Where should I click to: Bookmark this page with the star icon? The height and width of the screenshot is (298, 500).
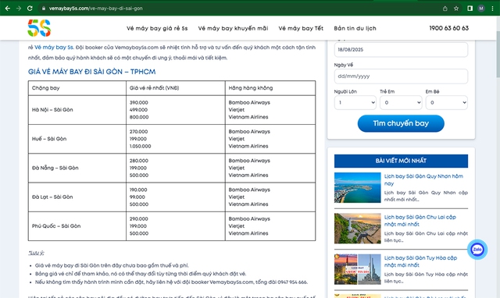click(x=456, y=9)
